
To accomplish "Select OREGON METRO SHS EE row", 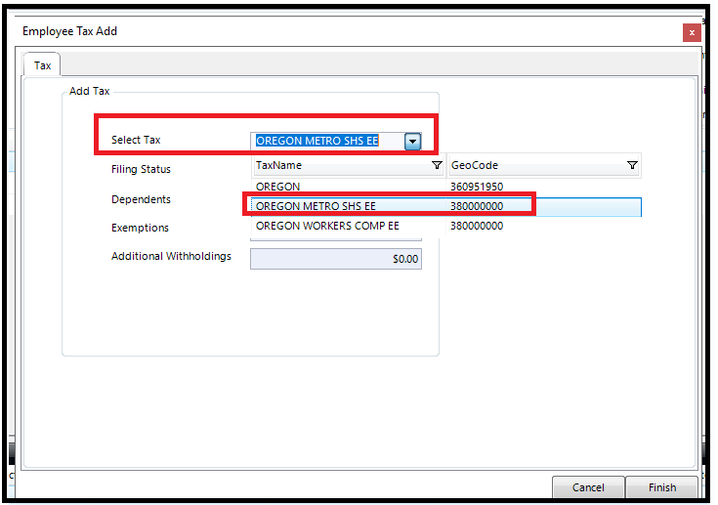I will pyautogui.click(x=446, y=206).
